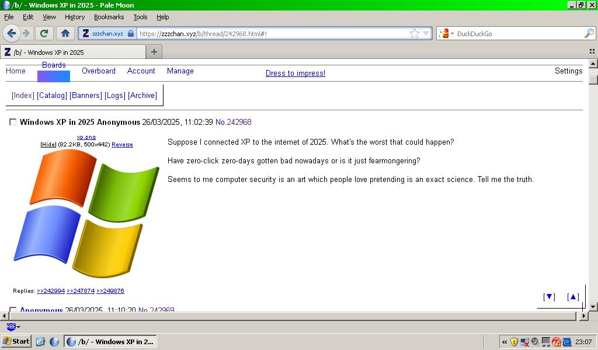This screenshot has height=350, width=598.
Task: Click the zzzchan.xyz site identity badge
Action: [x=108, y=33]
